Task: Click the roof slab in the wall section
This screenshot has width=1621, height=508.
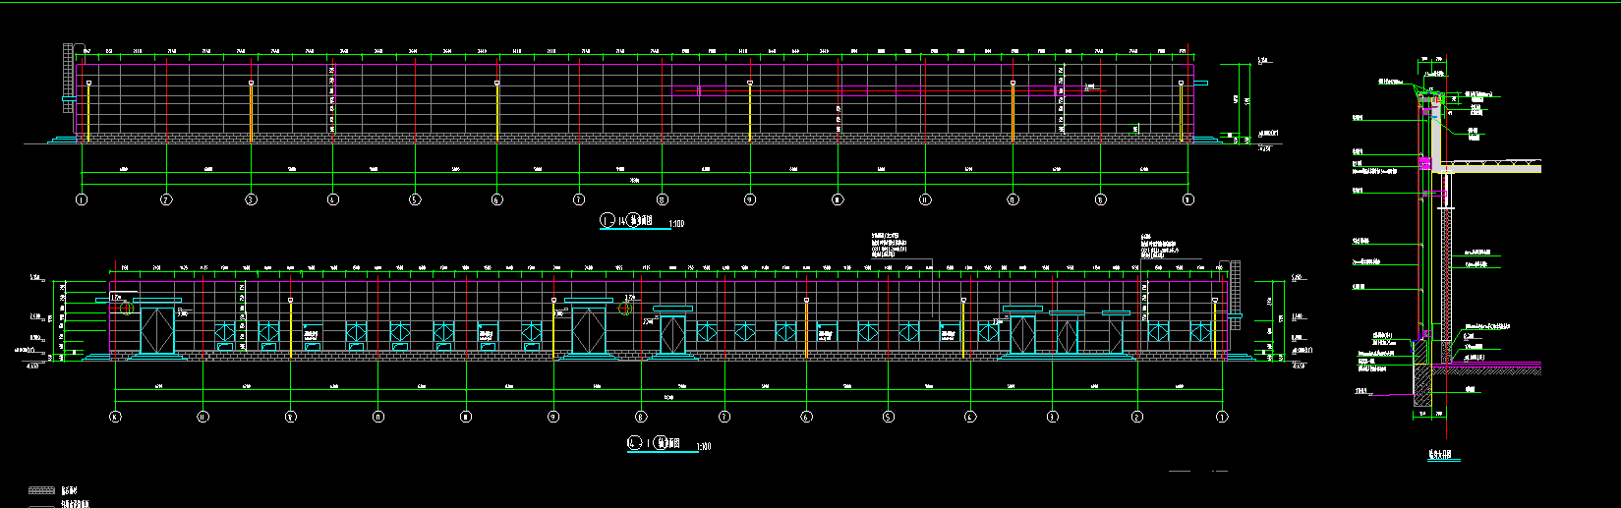Action: click(x=1494, y=169)
